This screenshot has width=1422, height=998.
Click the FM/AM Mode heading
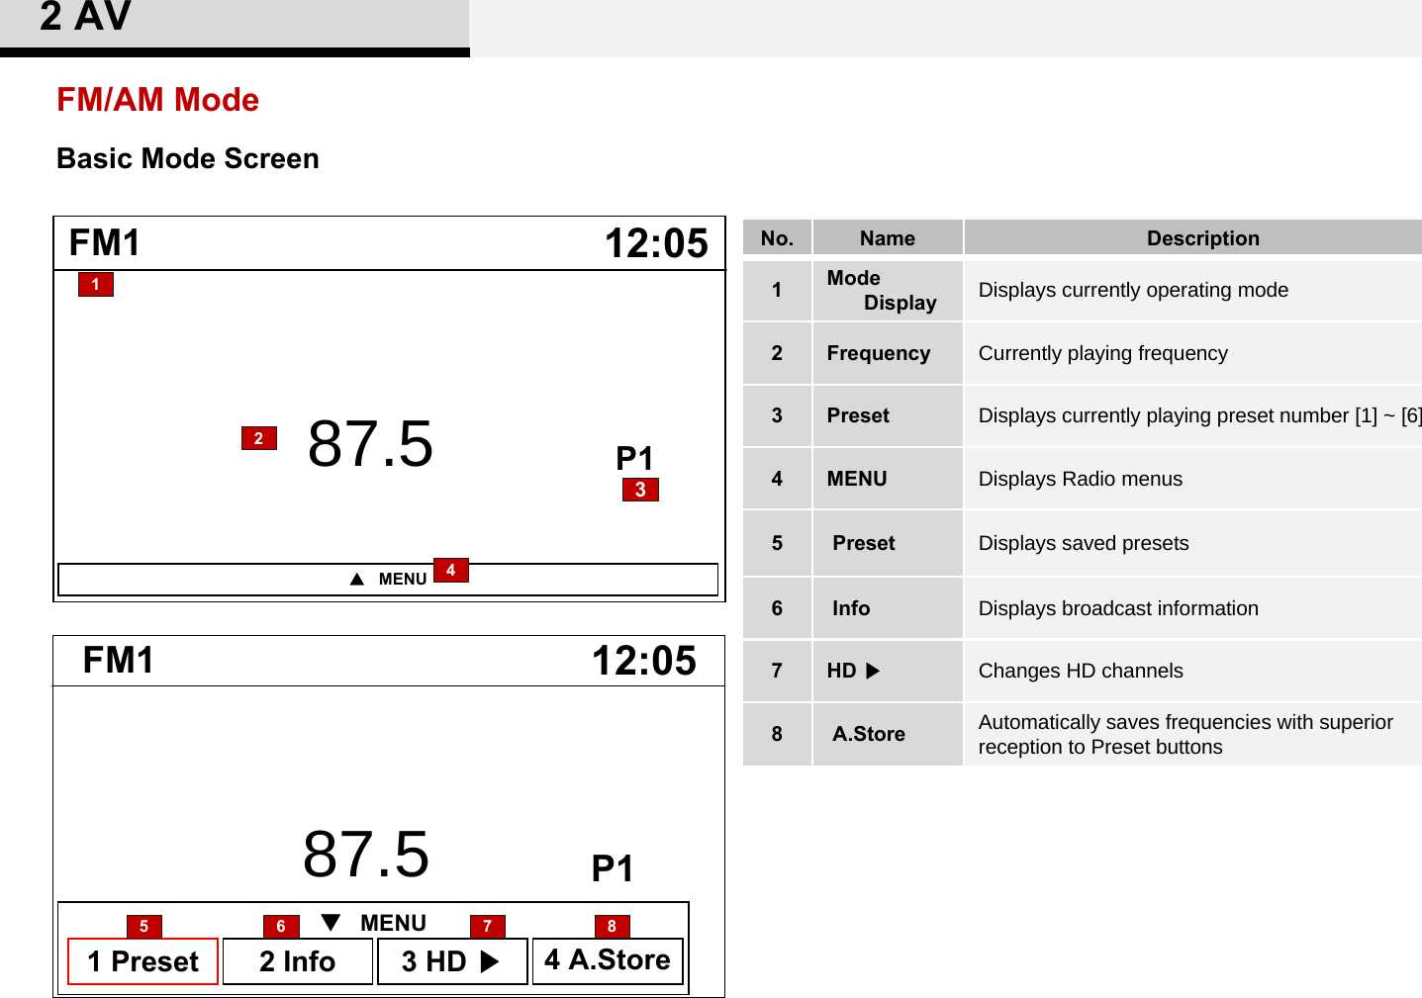pos(158,100)
